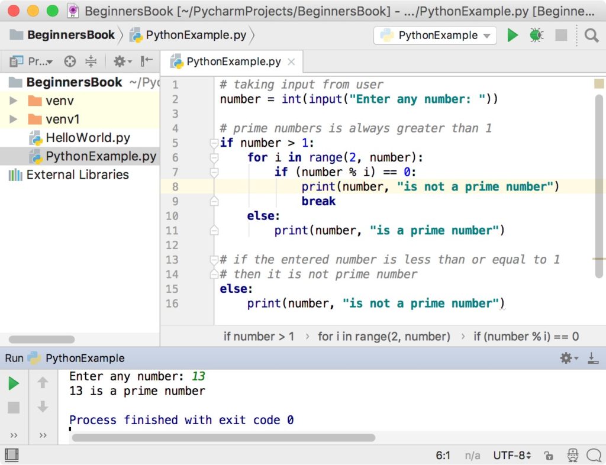606x465 pixels.
Task: Click the file icon in the window title
Action: tap(73, 11)
